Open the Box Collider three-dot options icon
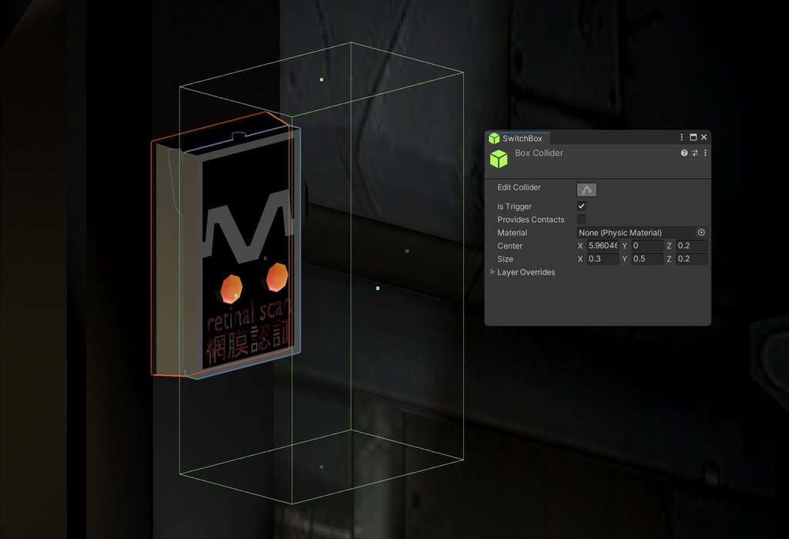The height and width of the screenshot is (539, 789). click(x=705, y=153)
